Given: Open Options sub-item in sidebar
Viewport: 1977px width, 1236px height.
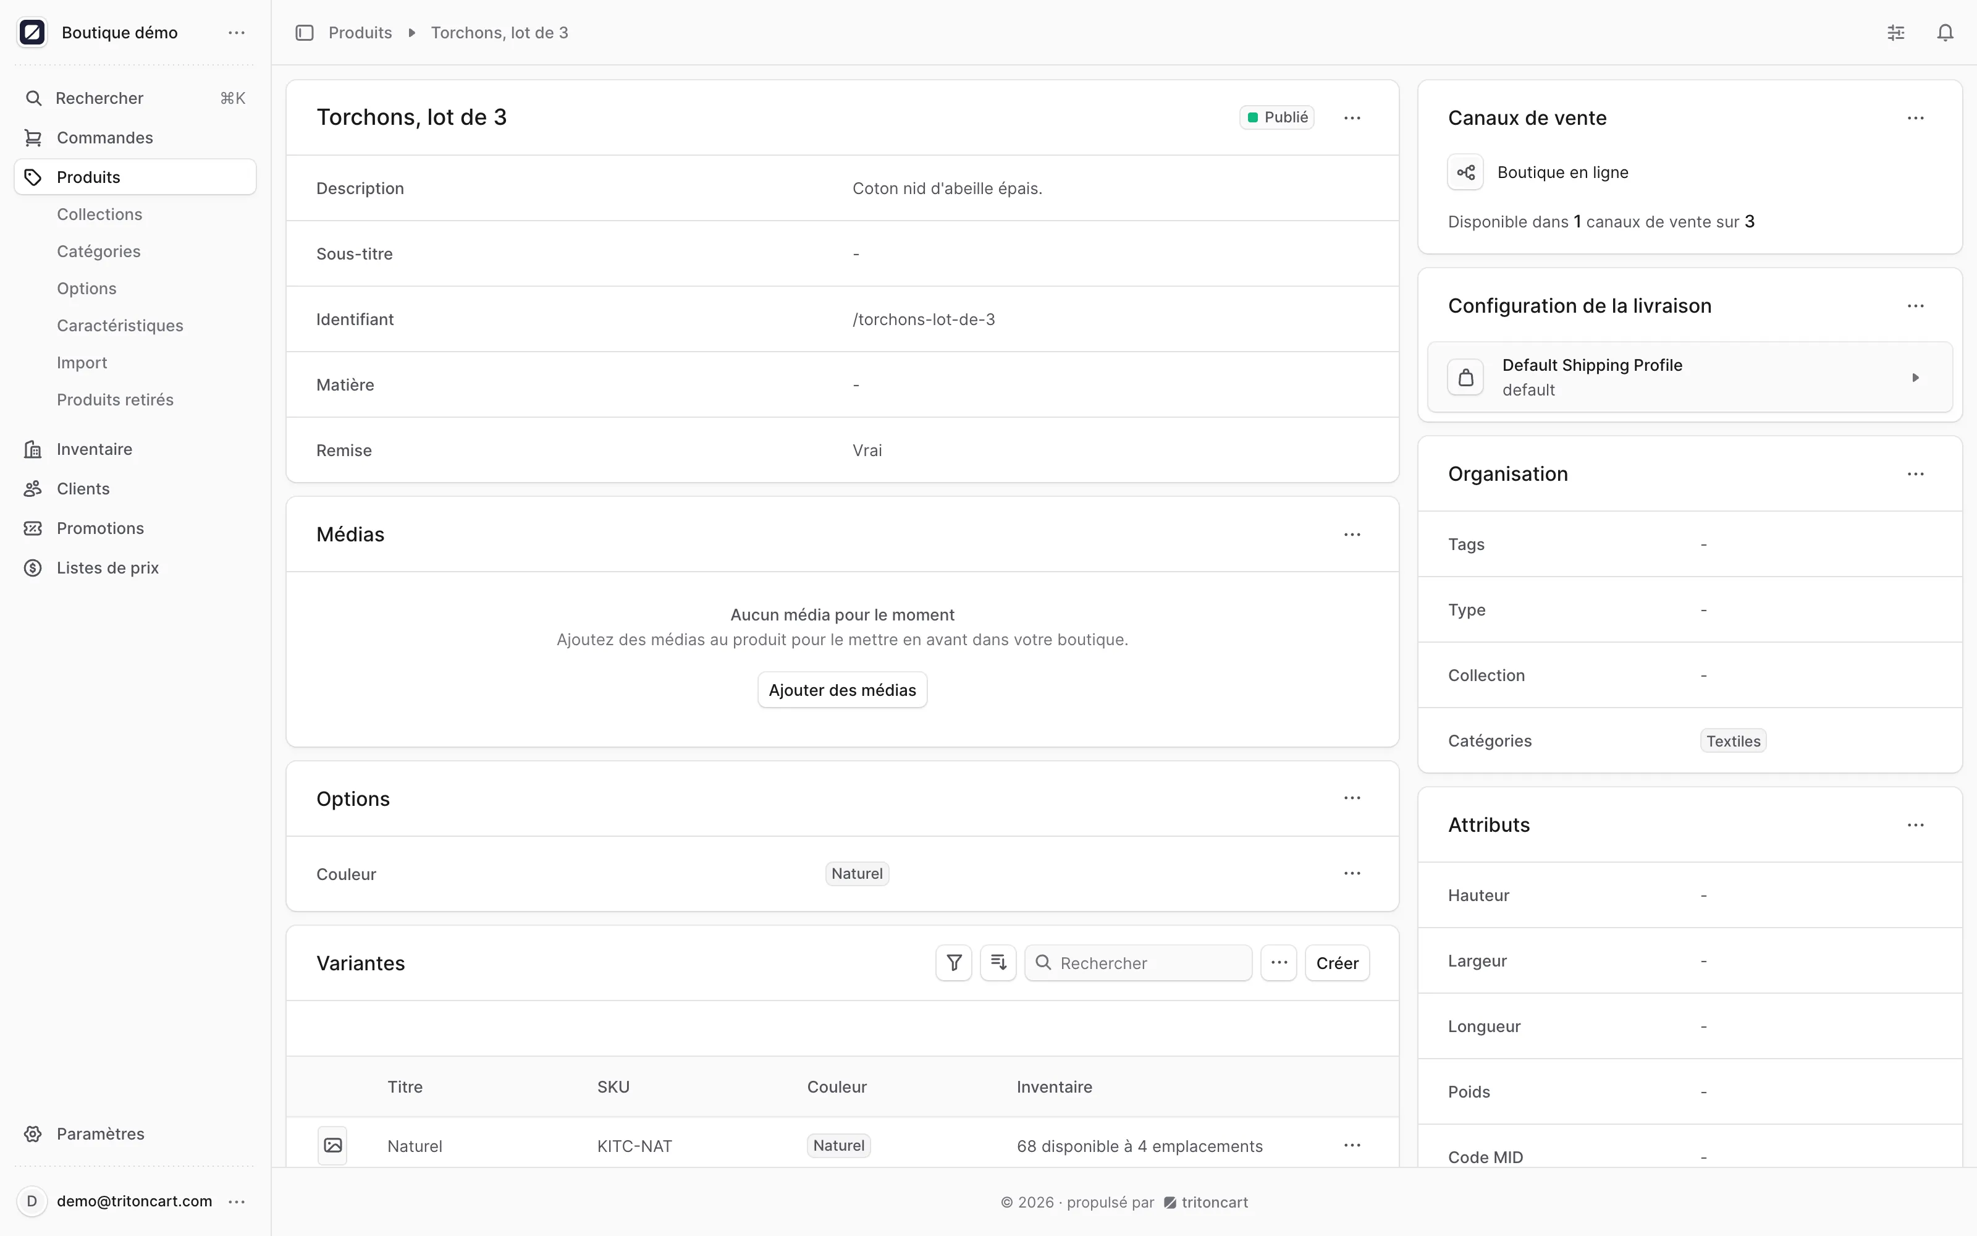Looking at the screenshot, I should [x=86, y=289].
